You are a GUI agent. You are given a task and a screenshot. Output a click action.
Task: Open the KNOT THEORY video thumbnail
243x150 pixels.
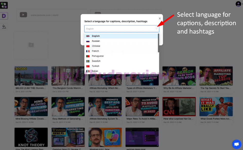coord(31,137)
